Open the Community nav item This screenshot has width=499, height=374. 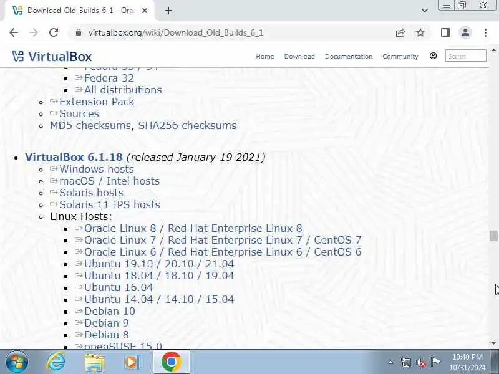[400, 56]
